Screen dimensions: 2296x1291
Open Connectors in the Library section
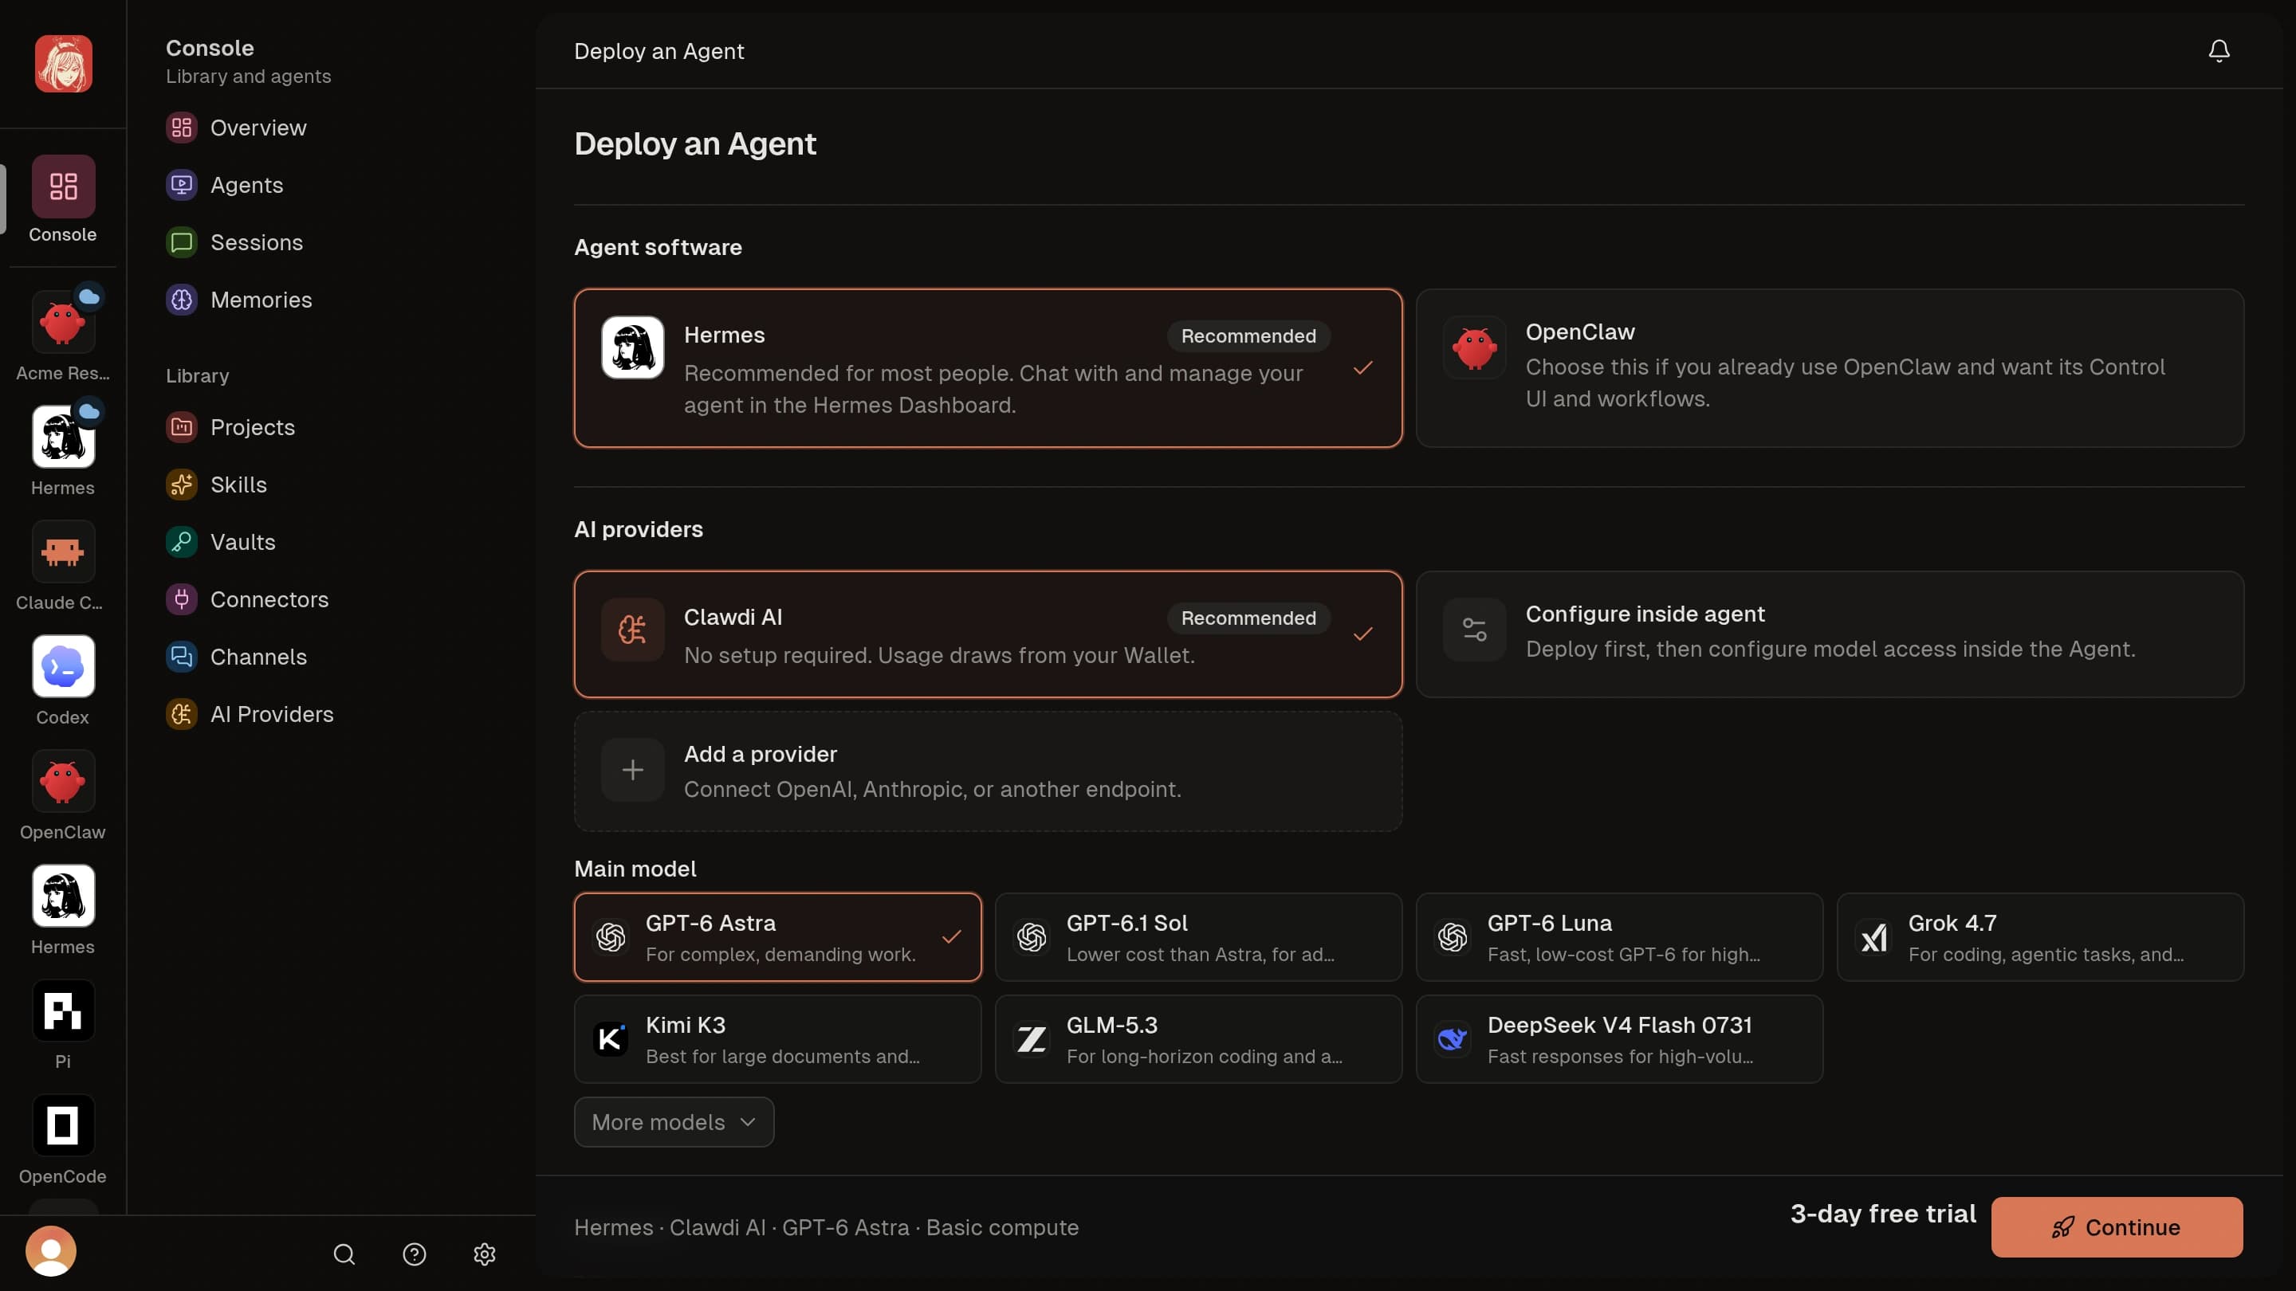tap(269, 598)
